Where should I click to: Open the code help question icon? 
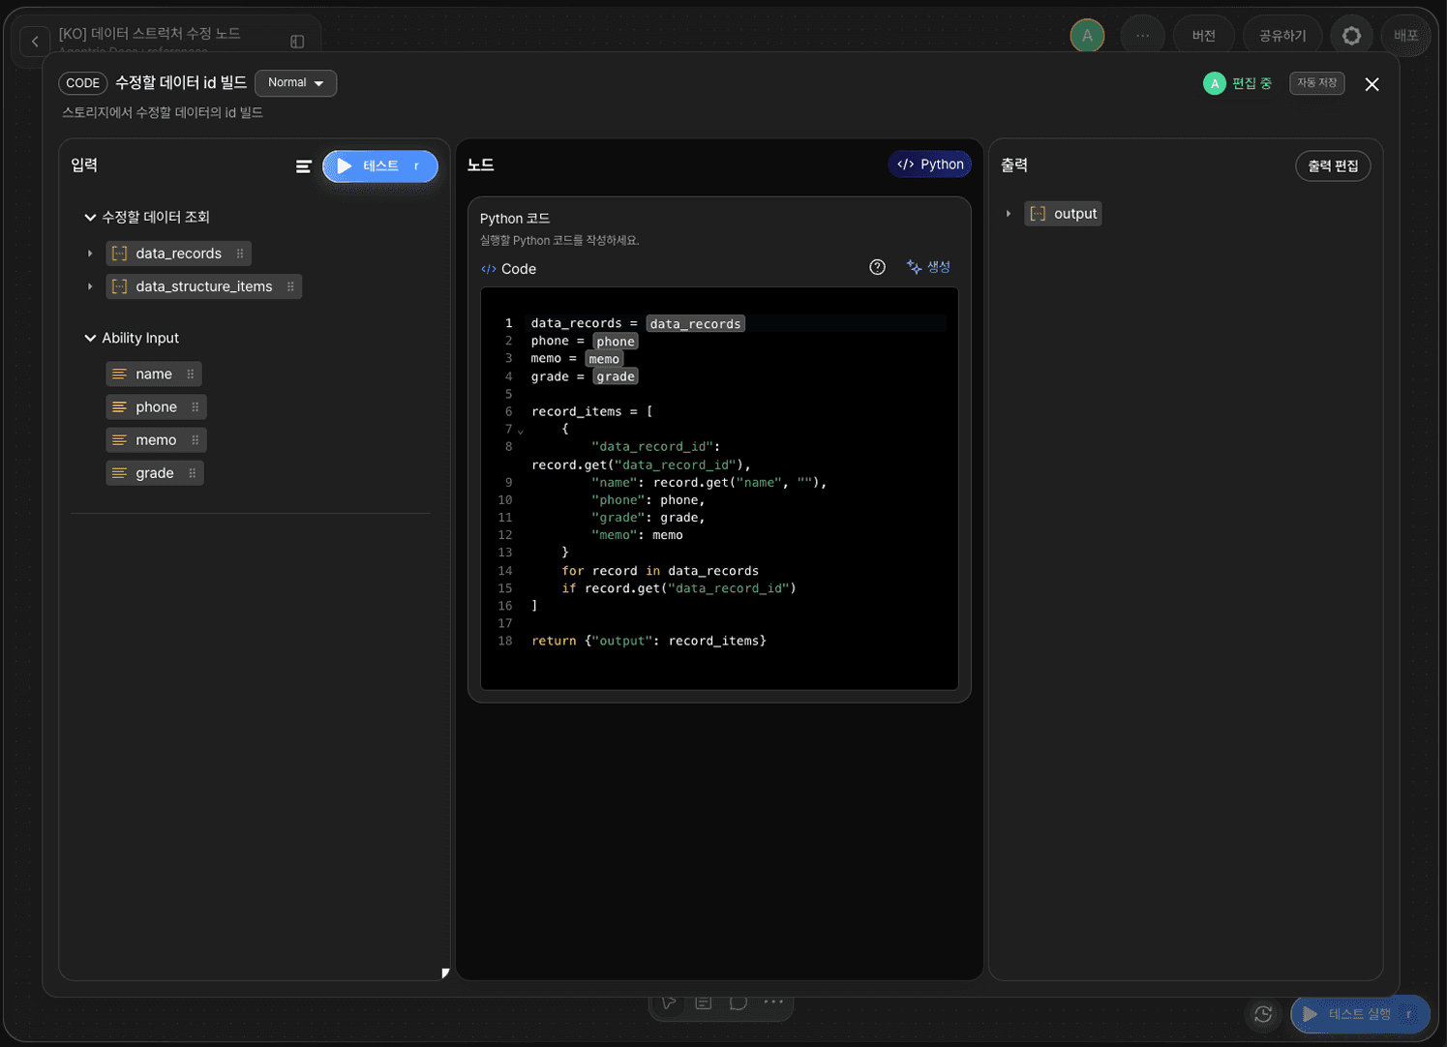pos(877,267)
